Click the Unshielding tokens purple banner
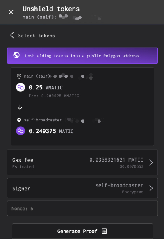164x239 pixels. (82, 55)
